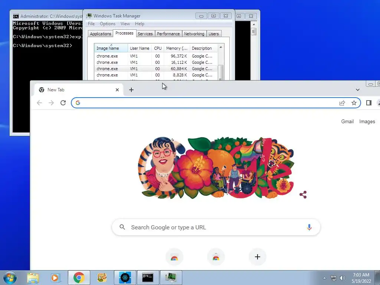Show hidden tray icons arrow
This screenshot has height=285, width=380.
(x=324, y=278)
